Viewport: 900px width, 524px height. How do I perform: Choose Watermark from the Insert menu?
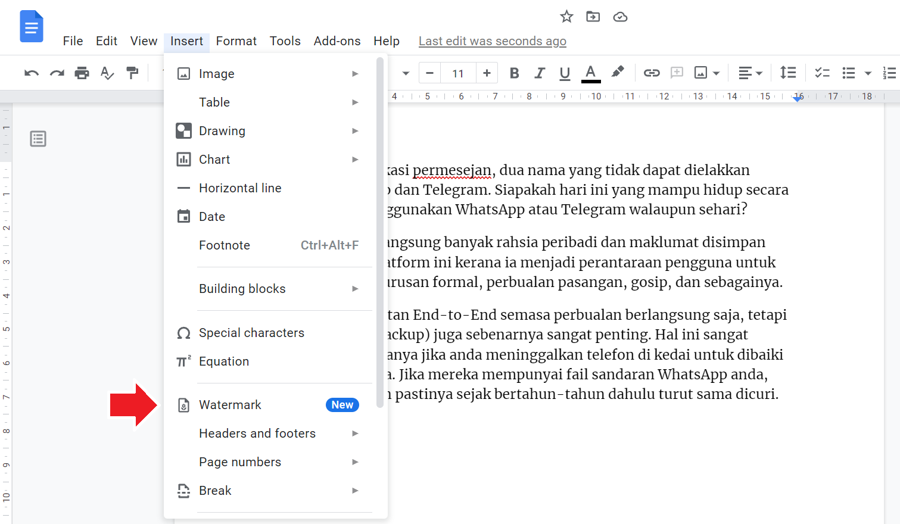tap(231, 405)
